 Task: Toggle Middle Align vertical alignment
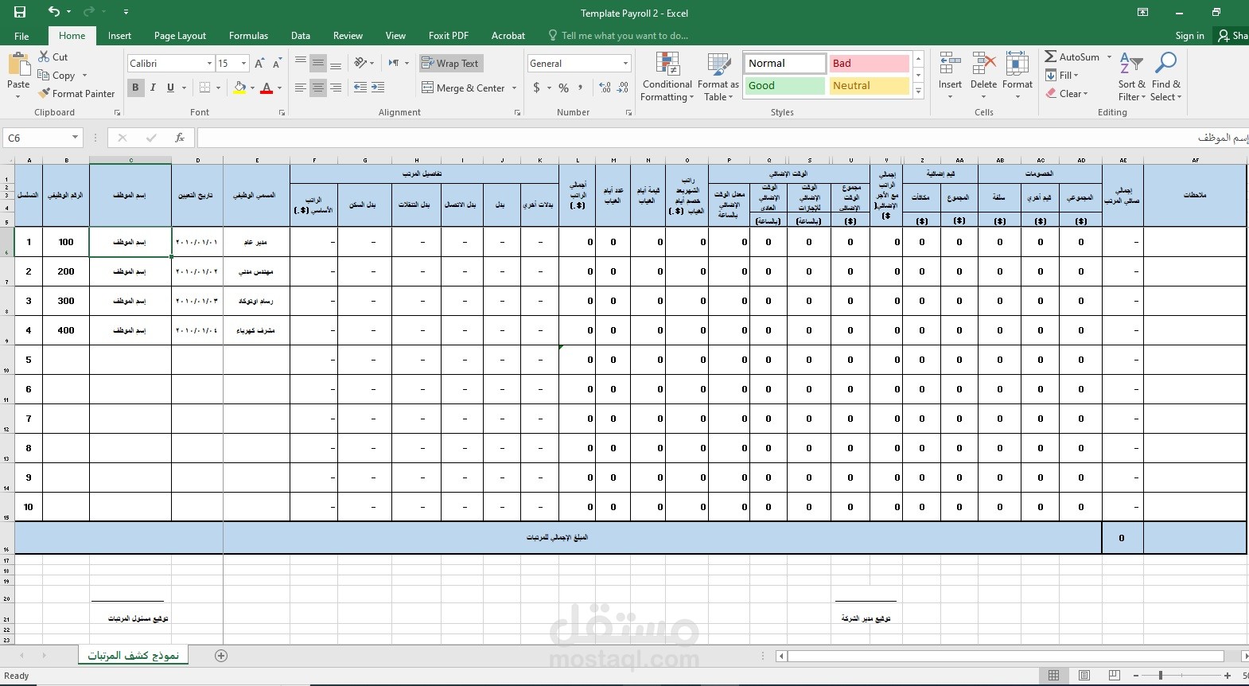(317, 63)
